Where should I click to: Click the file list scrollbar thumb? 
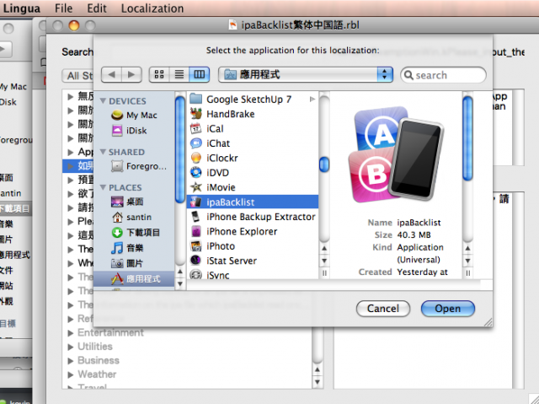tap(323, 164)
